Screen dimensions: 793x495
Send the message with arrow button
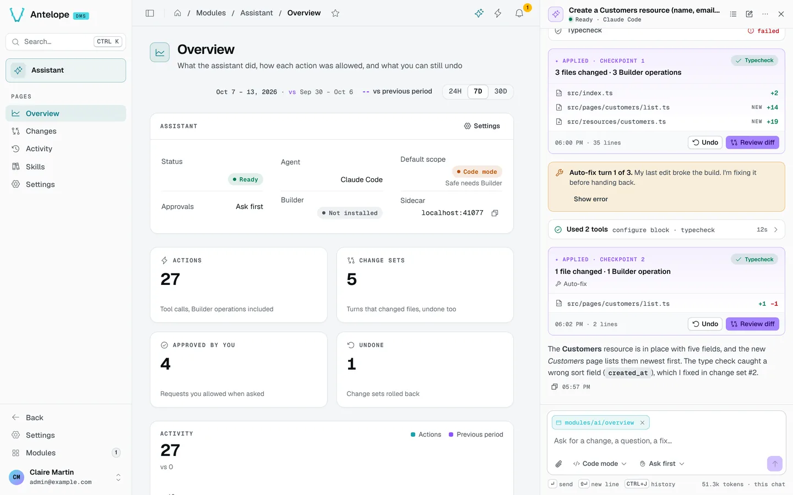(774, 464)
